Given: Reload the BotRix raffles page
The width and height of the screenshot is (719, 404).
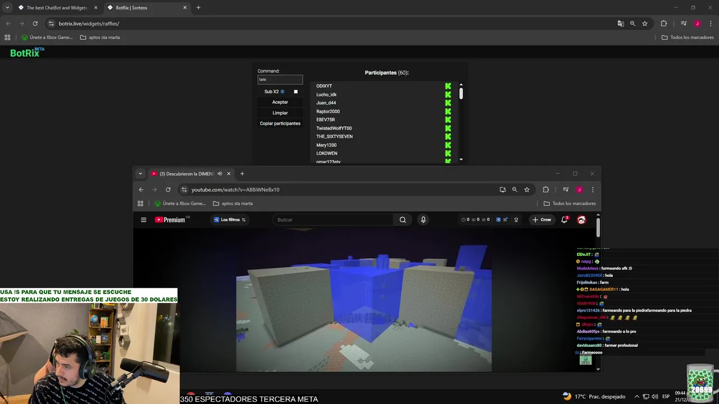Looking at the screenshot, I should click(x=35, y=24).
